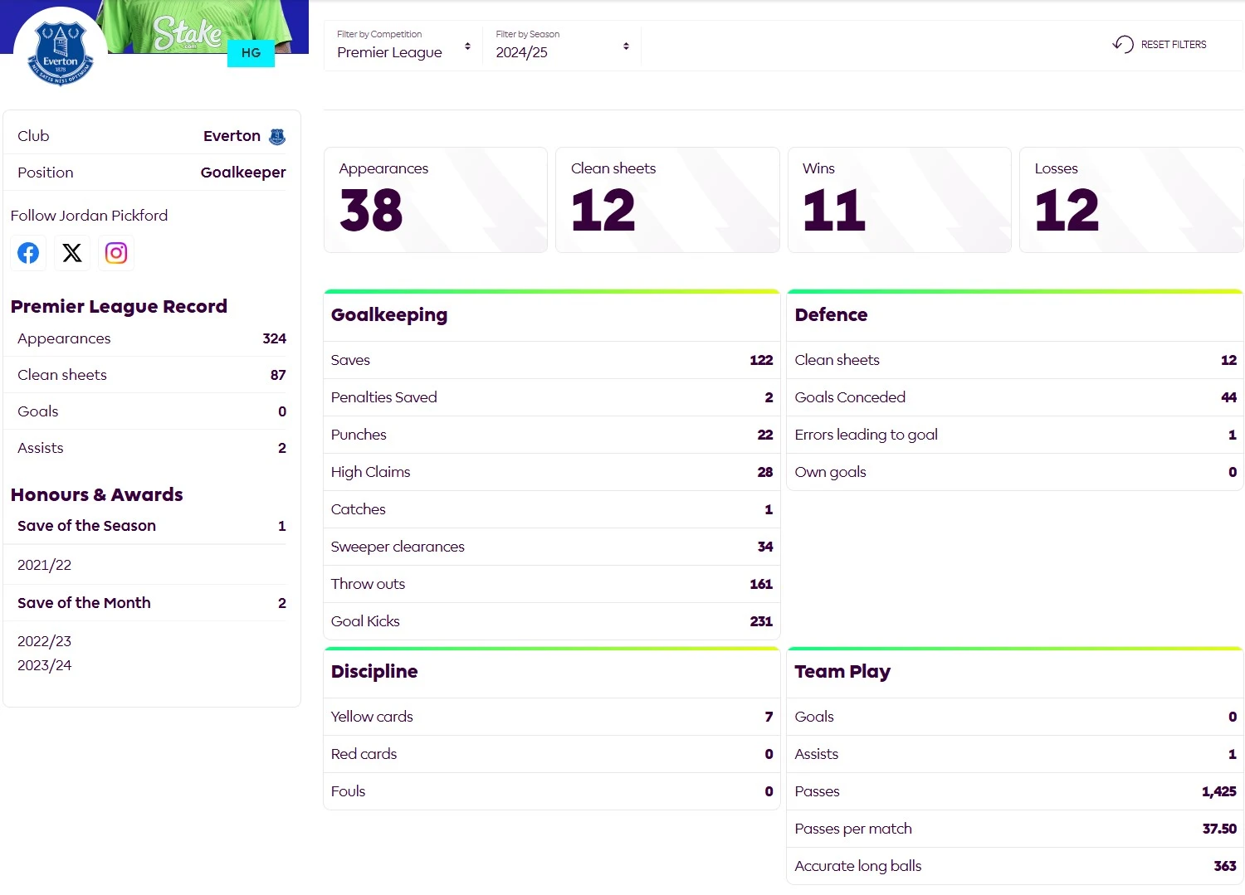The width and height of the screenshot is (1245, 895).
Task: Click small Everton crest beside club name
Action: [277, 136]
